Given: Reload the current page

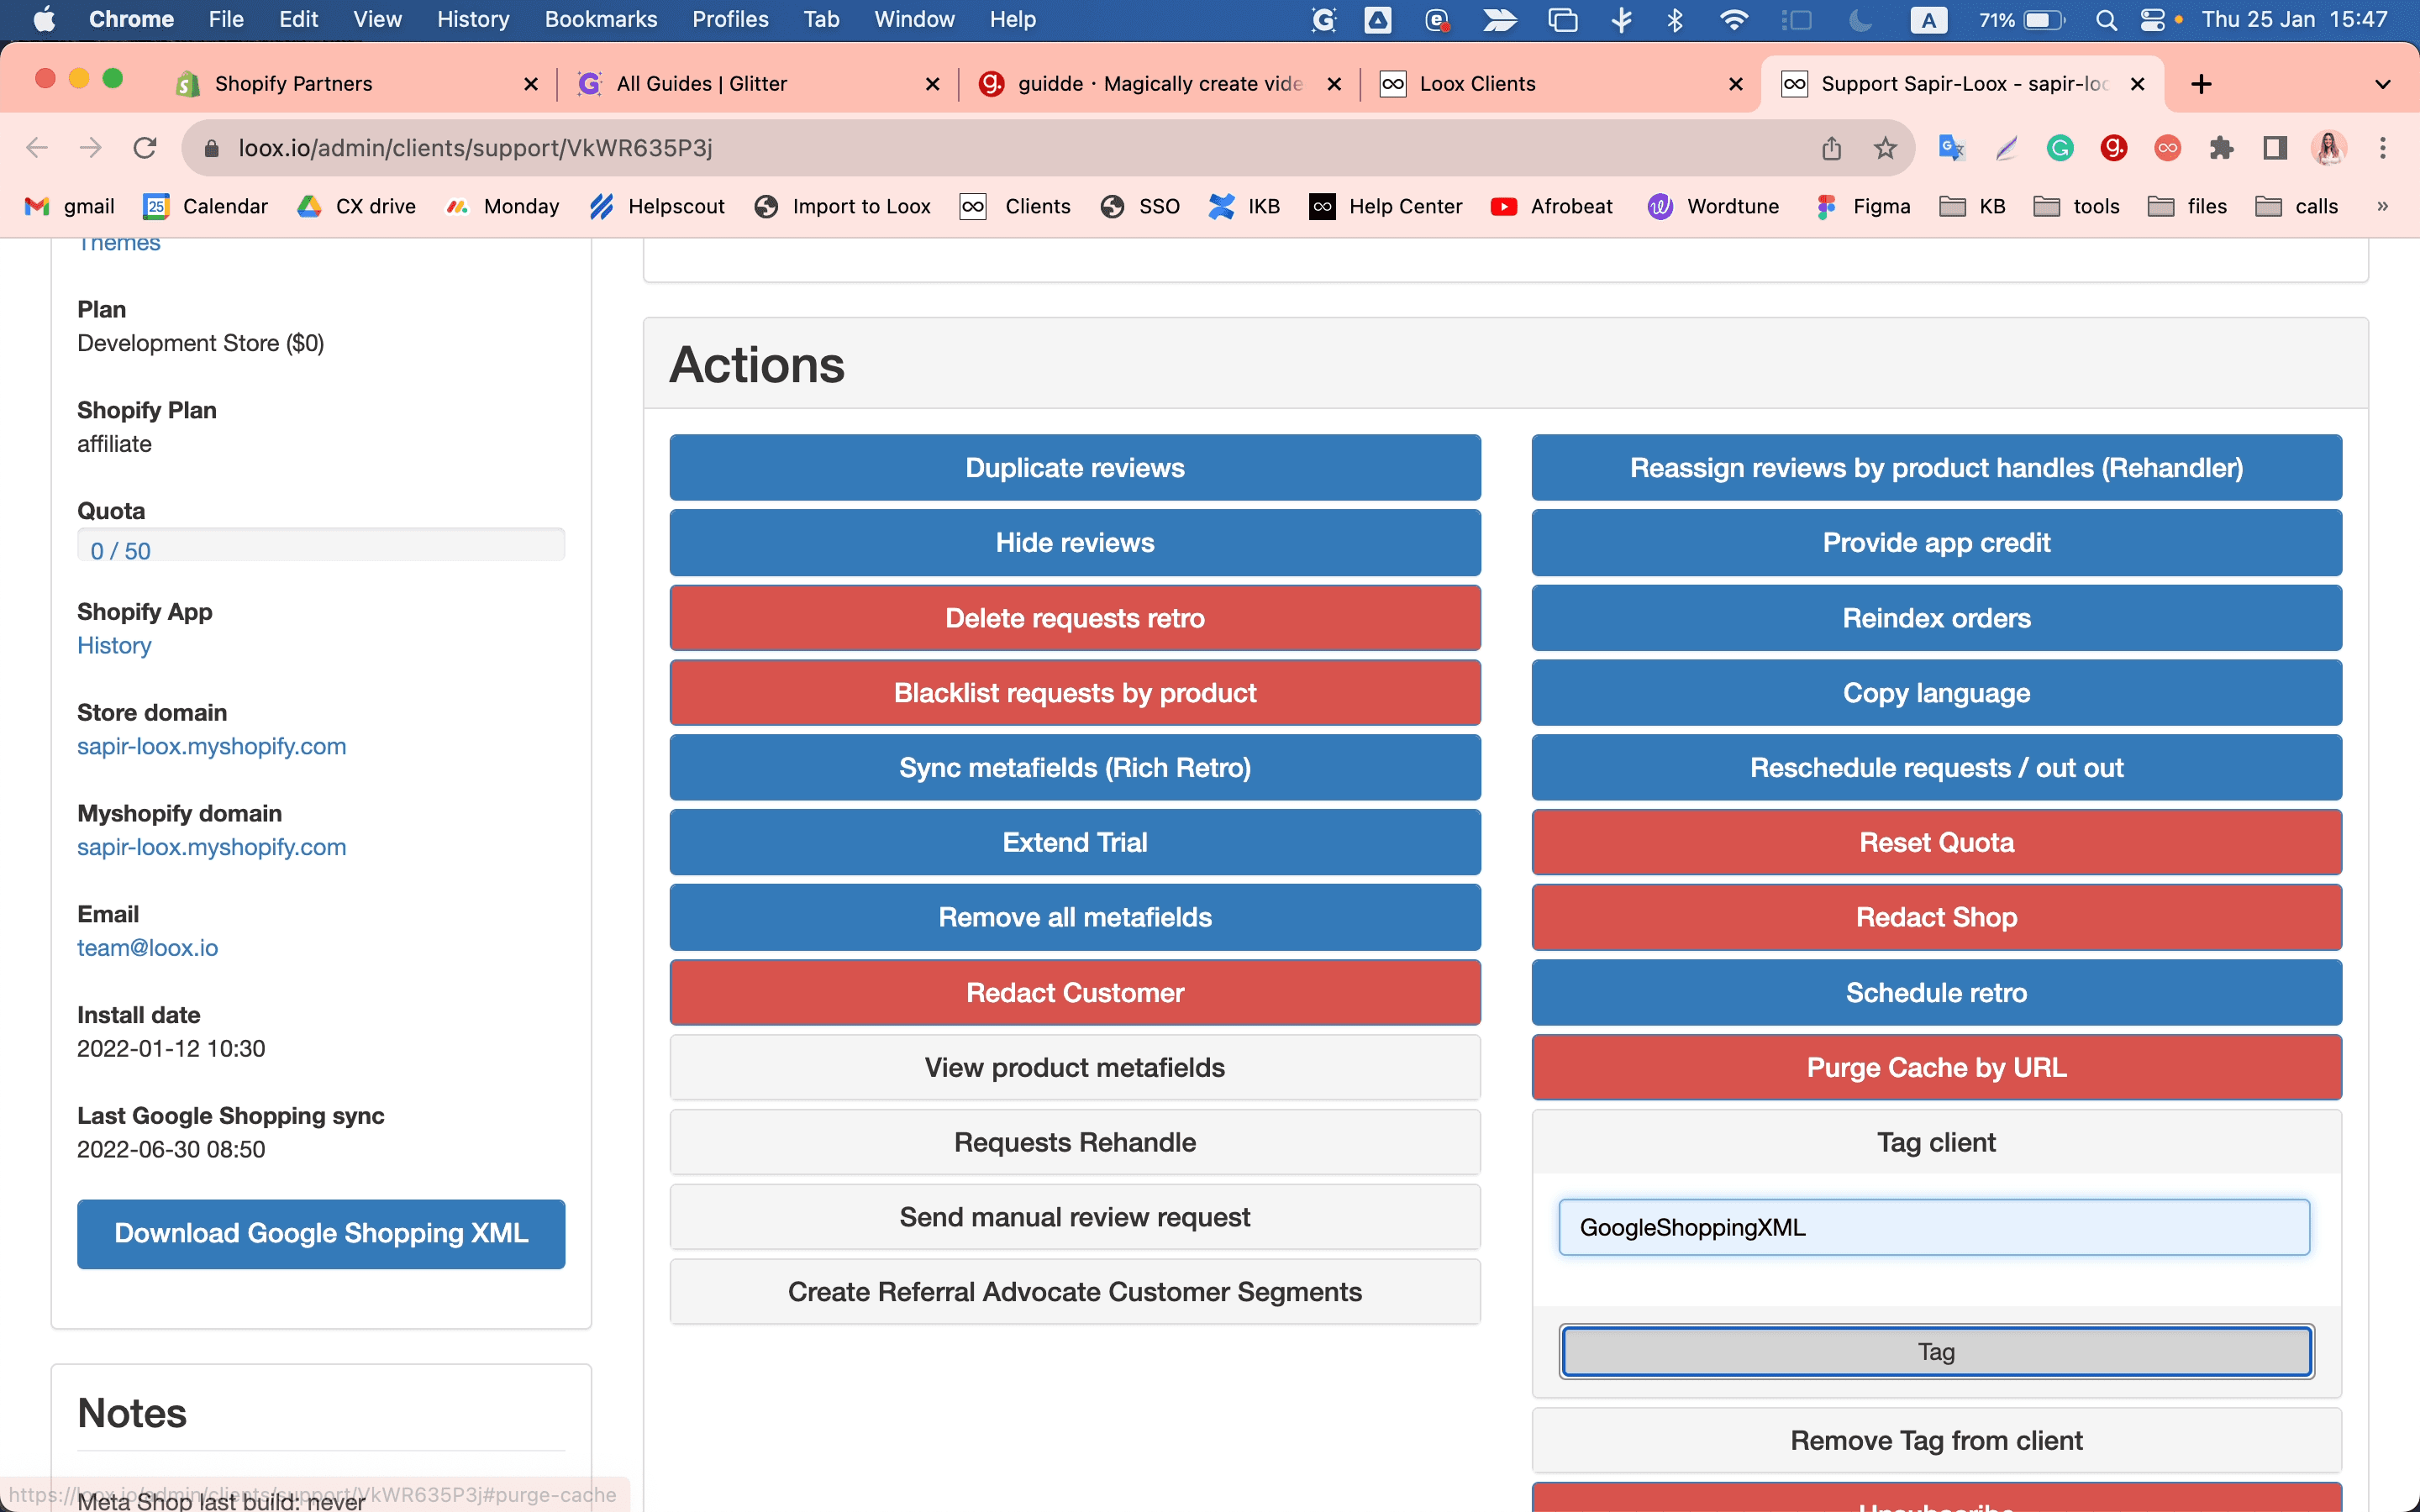Looking at the screenshot, I should pos(145,148).
